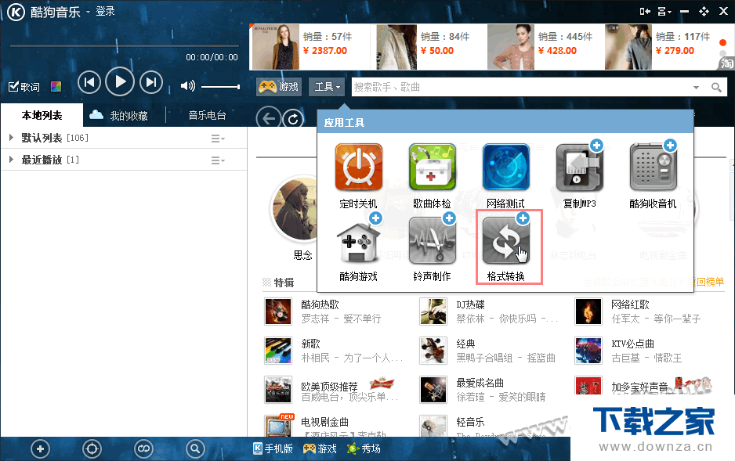Expand the 最近播放 playlist

(x=11, y=160)
